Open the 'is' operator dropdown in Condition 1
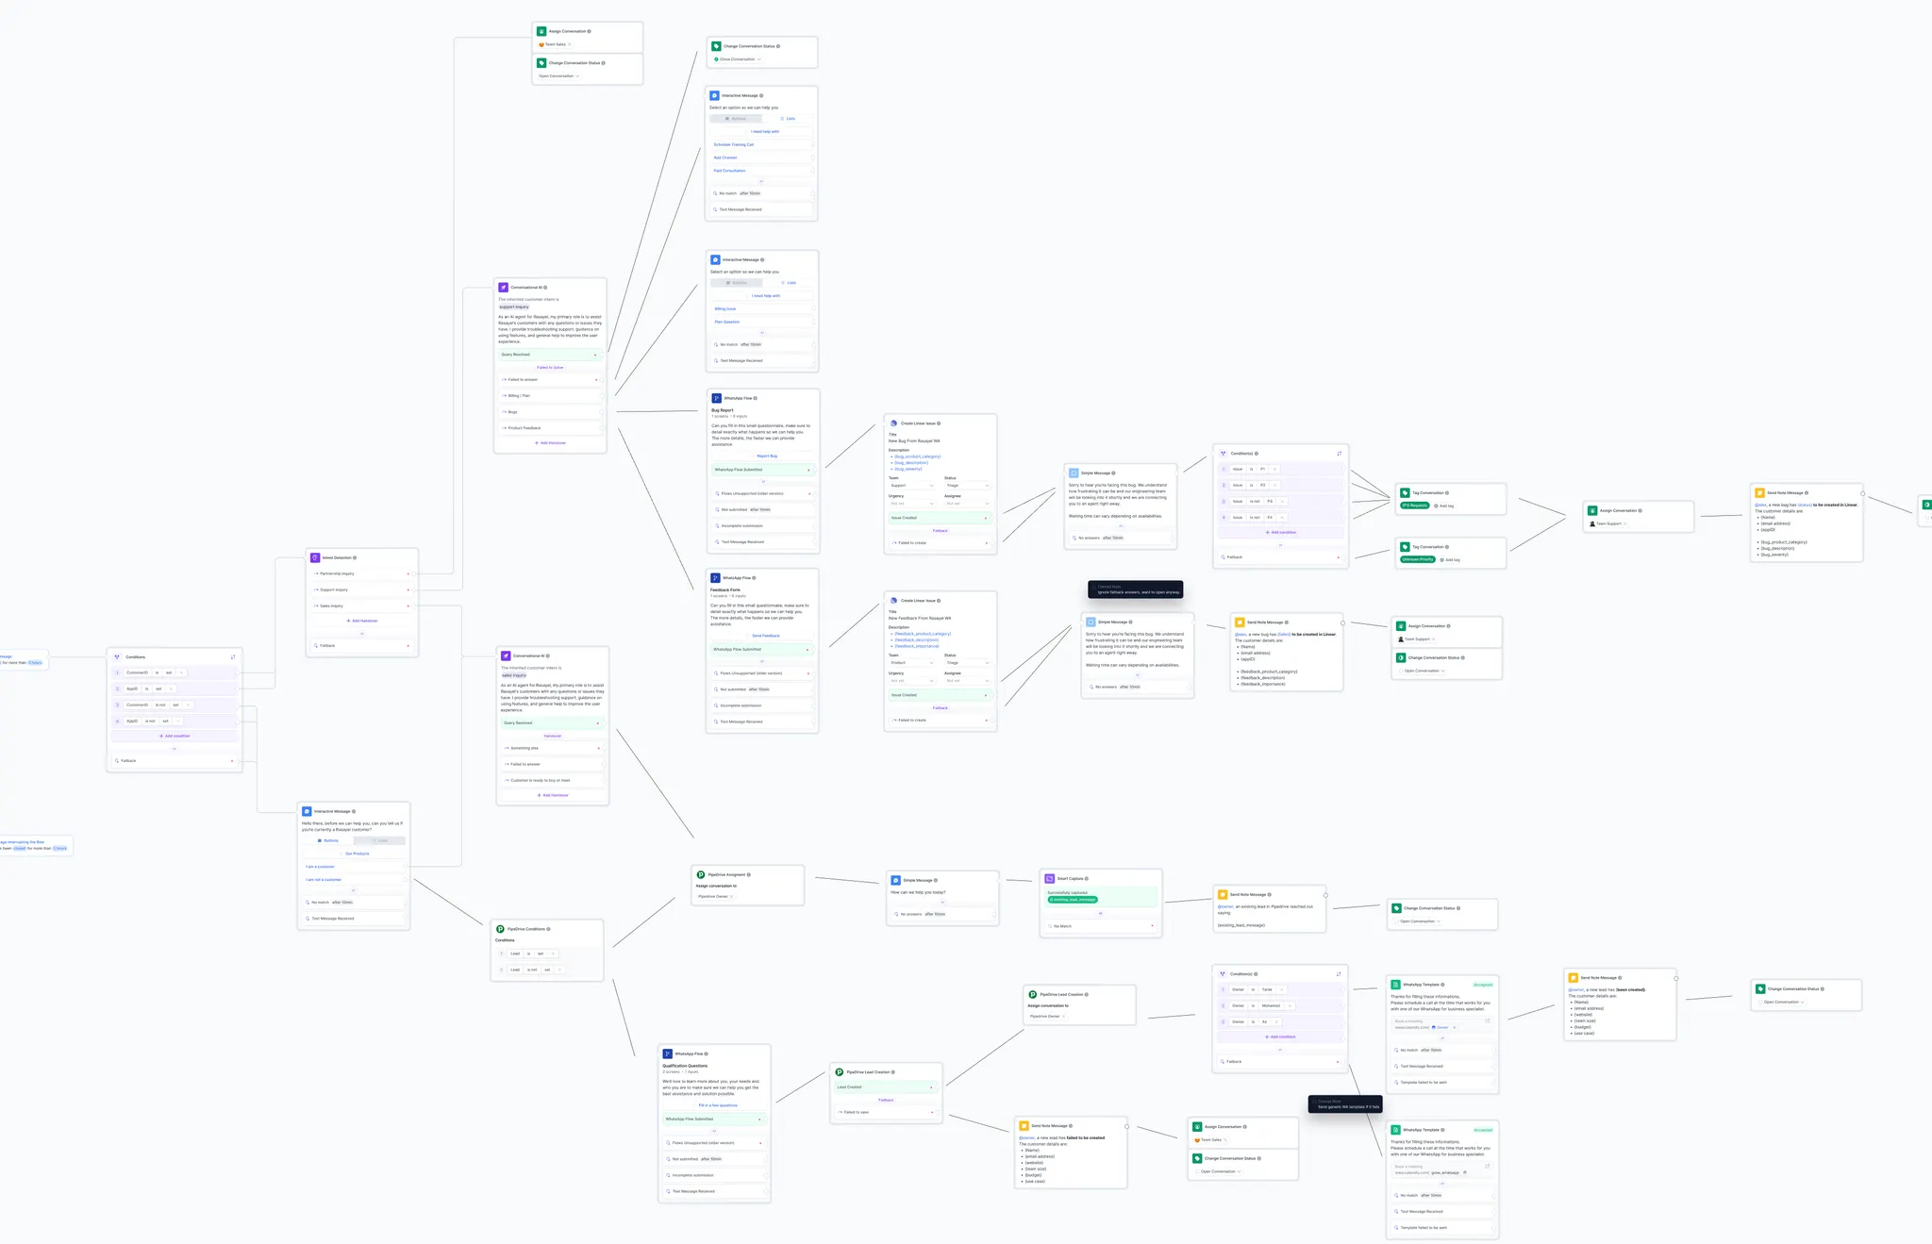 [x=1251, y=469]
